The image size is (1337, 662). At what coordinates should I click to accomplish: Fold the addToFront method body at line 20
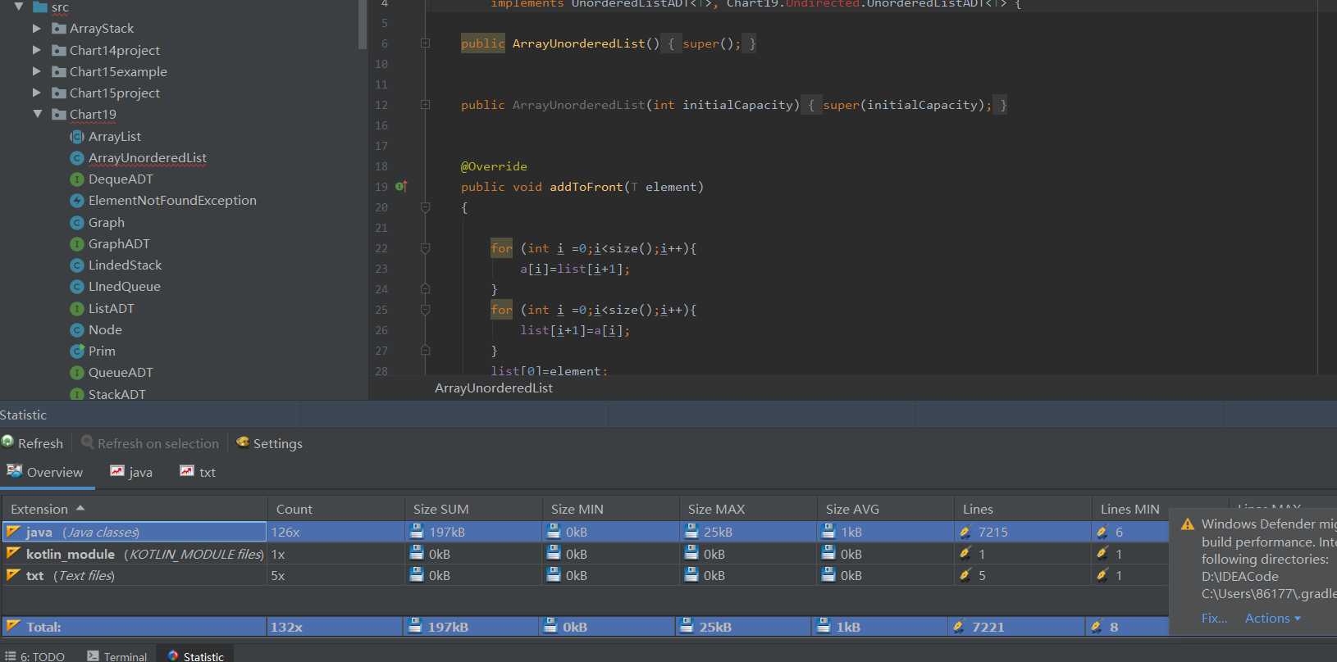(425, 207)
